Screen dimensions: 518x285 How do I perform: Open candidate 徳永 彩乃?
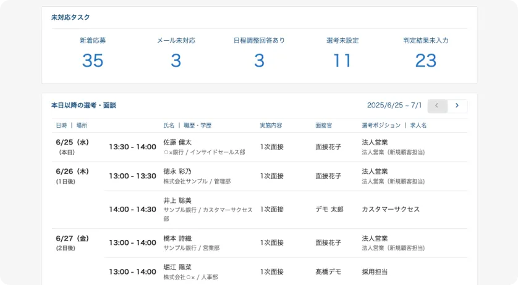click(x=177, y=171)
